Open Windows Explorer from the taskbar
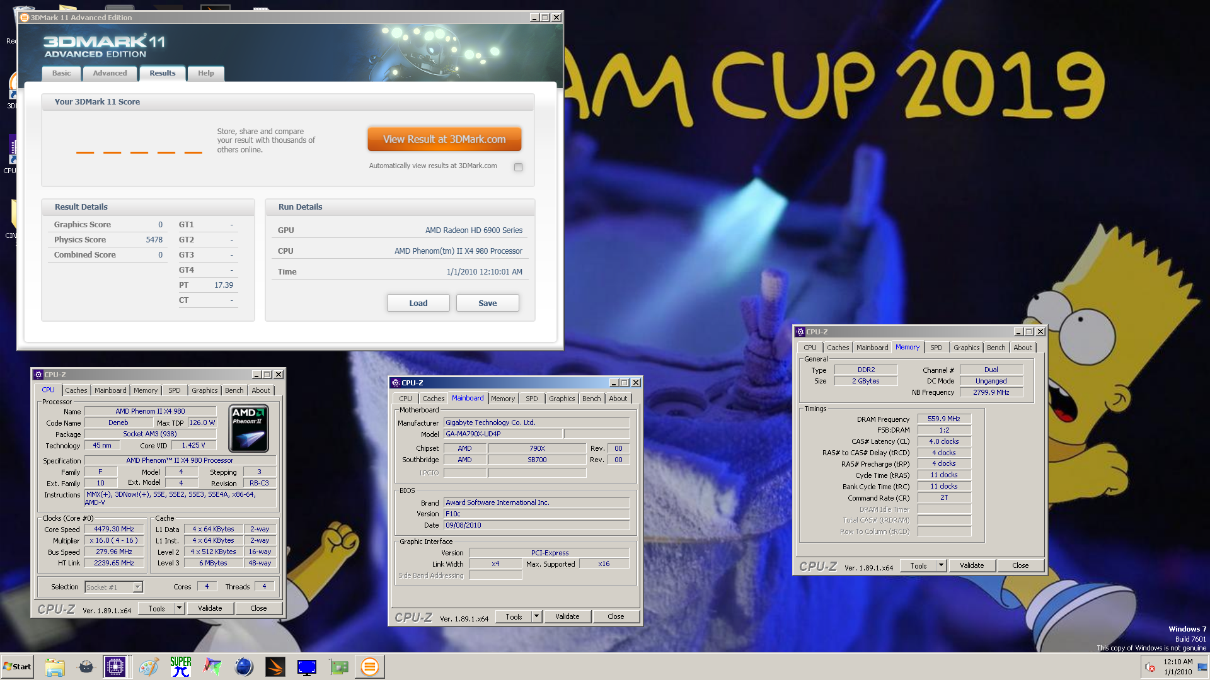The width and height of the screenshot is (1210, 680). point(55,667)
